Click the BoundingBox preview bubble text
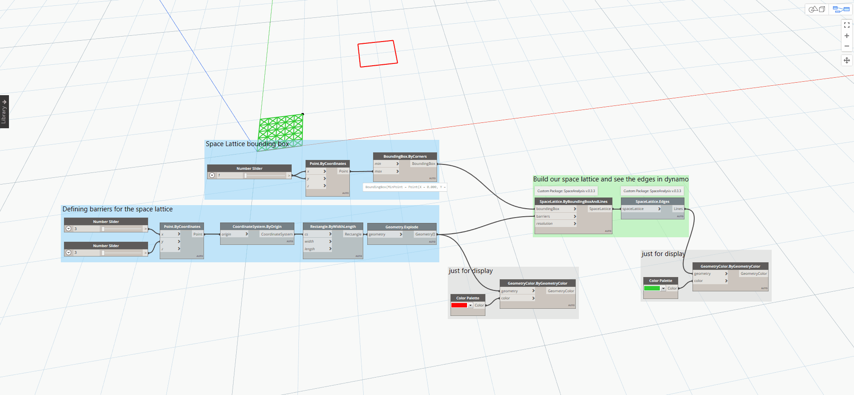The width and height of the screenshot is (854, 395). 404,187
